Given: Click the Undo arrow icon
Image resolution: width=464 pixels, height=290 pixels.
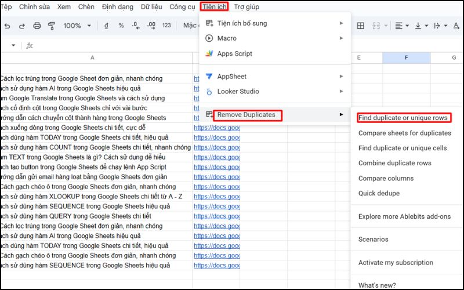Looking at the screenshot, I should (x=7, y=26).
